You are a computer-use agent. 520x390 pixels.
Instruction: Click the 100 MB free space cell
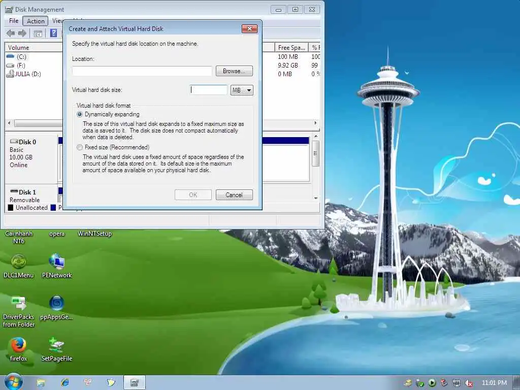point(288,57)
